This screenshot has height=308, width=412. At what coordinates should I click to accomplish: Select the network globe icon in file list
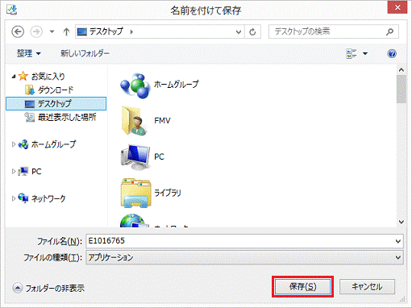[x=135, y=221]
